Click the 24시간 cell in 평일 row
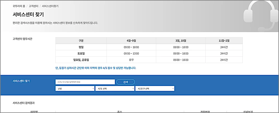This screenshot has height=113, width=279. [x=224, y=47]
